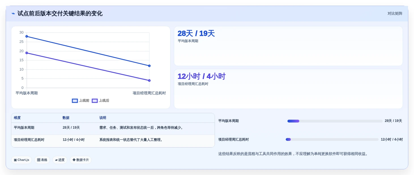Click x-axis label 项目经理周汇总耗时
The height and width of the screenshot is (175, 414).
(149, 93)
